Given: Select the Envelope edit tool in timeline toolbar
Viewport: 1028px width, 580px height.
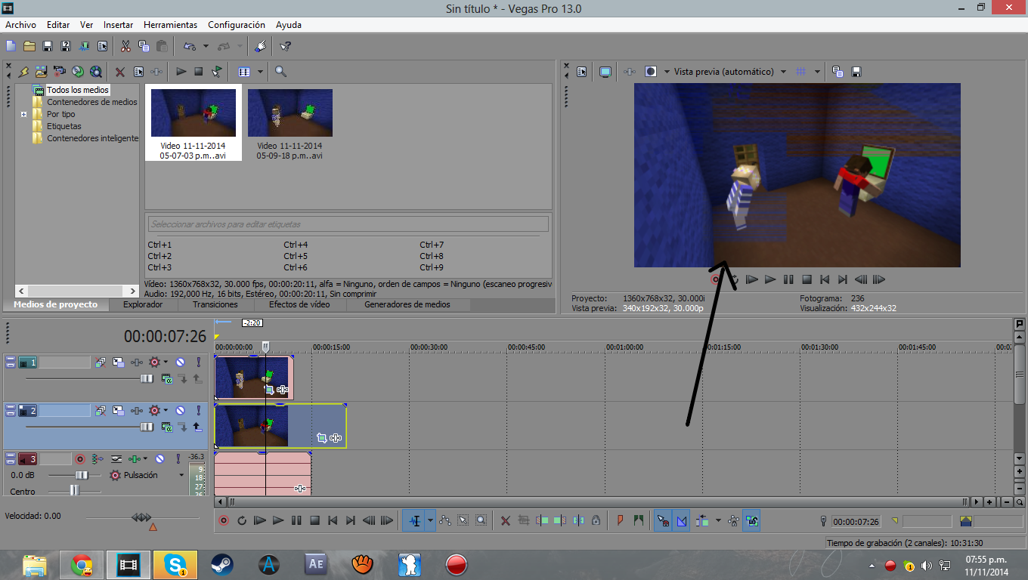Looking at the screenshot, I should [x=445, y=520].
